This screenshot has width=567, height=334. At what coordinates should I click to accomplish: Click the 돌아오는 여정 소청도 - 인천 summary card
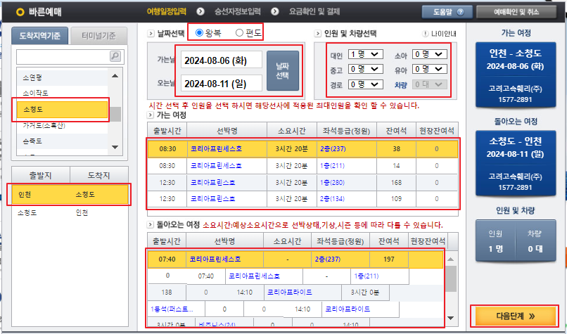tap(515, 163)
